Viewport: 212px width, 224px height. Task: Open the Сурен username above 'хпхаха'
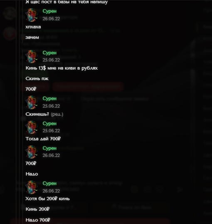[49, 11]
